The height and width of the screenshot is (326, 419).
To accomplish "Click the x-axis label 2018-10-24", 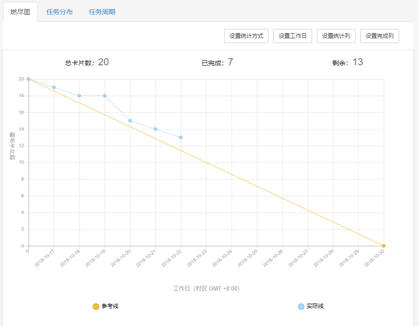I will tap(222, 258).
